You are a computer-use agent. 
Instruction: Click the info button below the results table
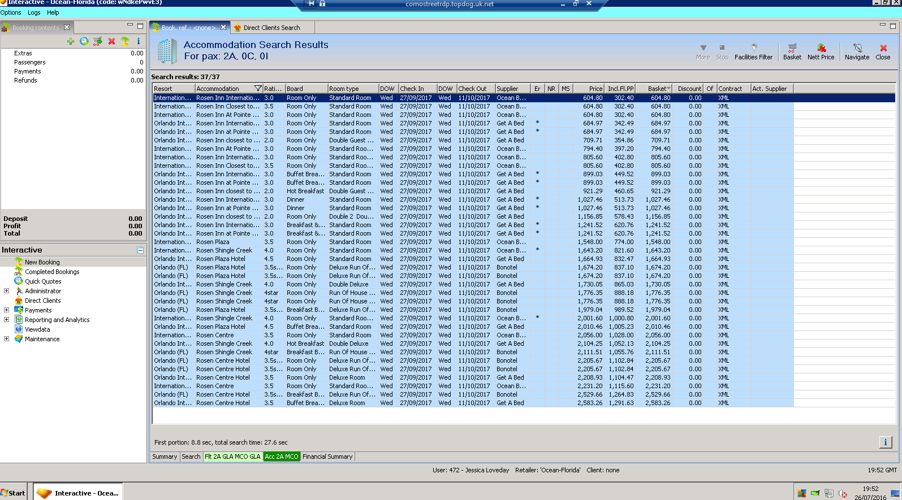click(x=886, y=442)
